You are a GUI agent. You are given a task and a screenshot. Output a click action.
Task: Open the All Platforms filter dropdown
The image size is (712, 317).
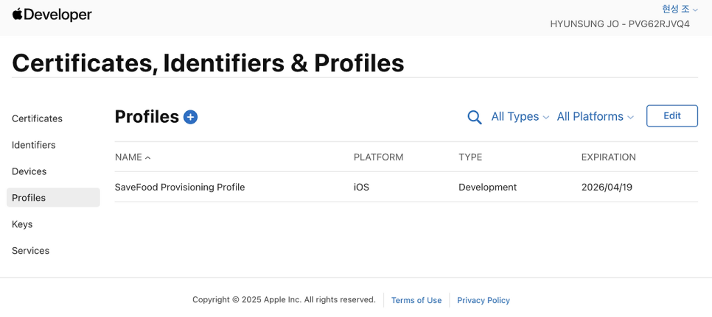595,117
